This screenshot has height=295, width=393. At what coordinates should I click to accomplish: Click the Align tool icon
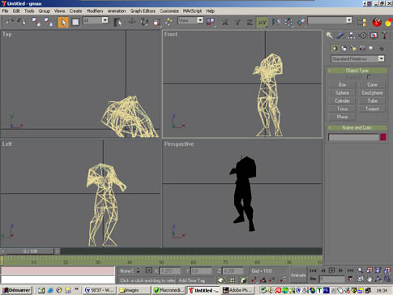[301, 22]
